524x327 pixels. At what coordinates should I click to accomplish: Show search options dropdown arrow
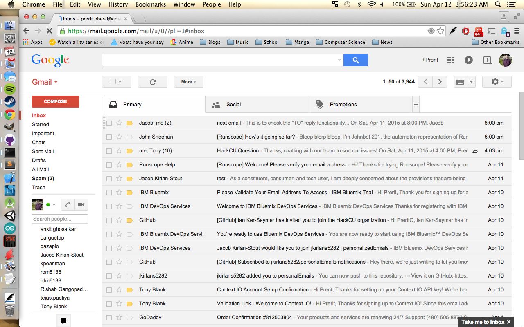[339, 60]
